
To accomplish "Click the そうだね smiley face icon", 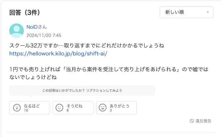I will tap(59, 108).
